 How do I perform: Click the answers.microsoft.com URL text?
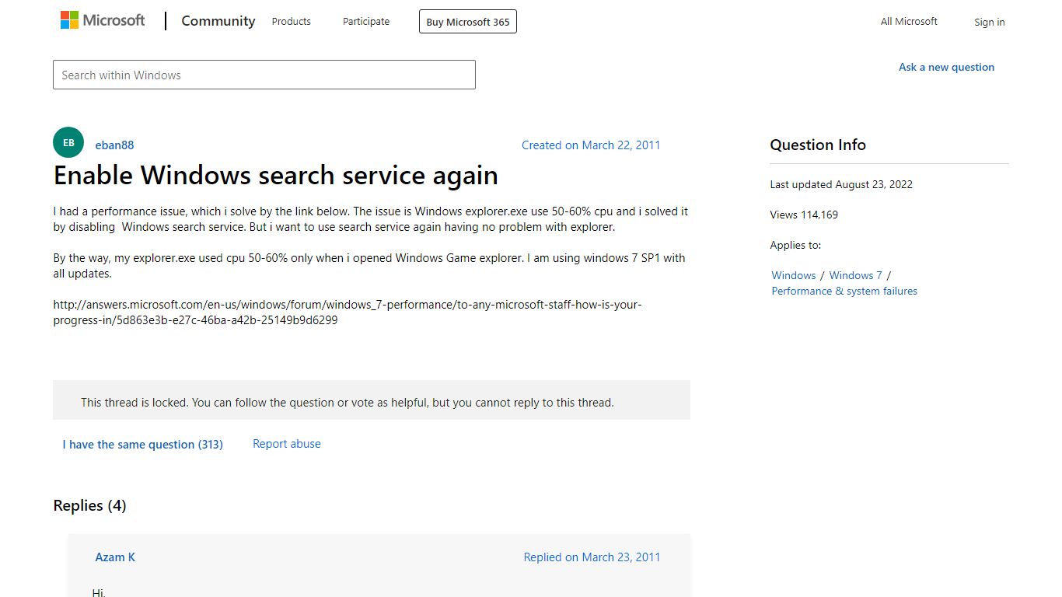348,312
